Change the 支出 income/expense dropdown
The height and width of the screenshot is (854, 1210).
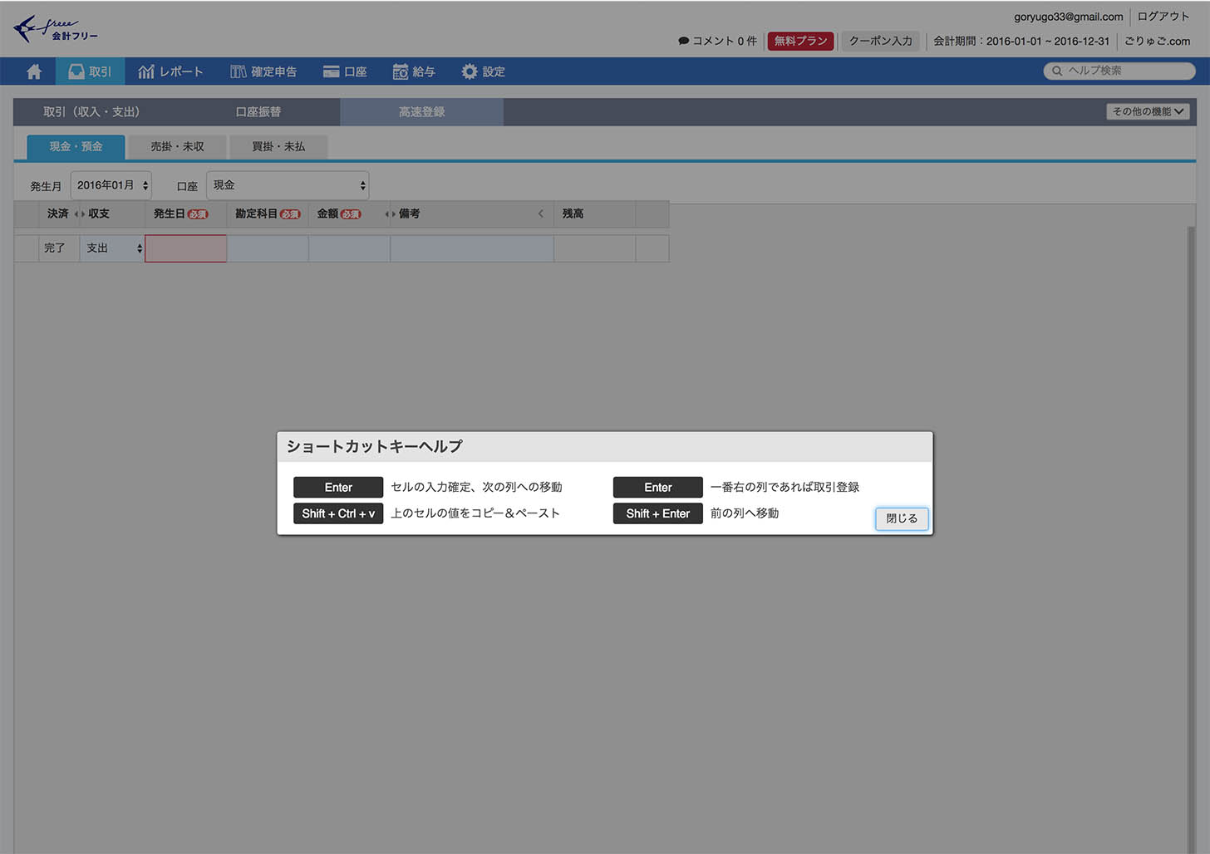click(113, 248)
